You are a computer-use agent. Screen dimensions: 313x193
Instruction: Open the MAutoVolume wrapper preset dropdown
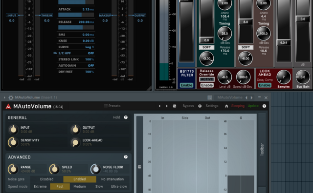click(x=230, y=97)
